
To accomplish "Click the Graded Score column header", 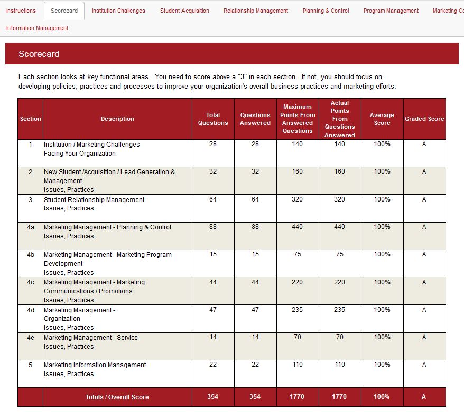I will 424,119.
